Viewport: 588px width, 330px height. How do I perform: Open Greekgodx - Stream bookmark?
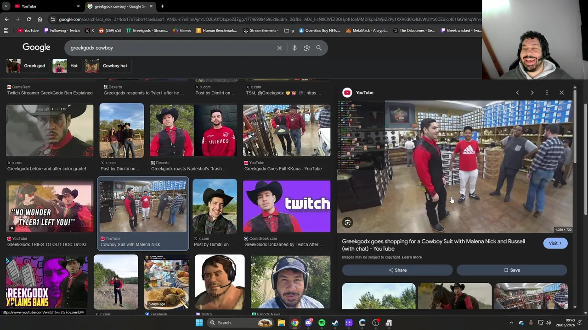147,31
